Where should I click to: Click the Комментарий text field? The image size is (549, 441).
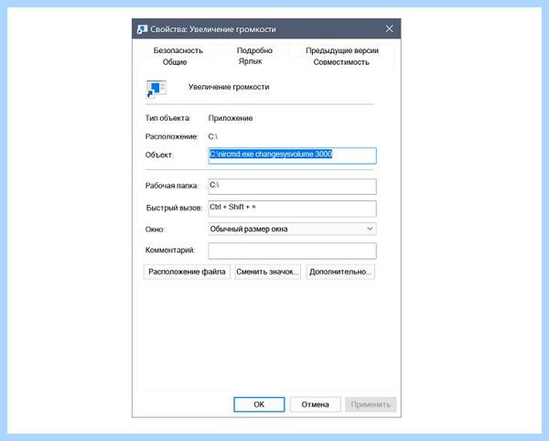click(x=293, y=251)
